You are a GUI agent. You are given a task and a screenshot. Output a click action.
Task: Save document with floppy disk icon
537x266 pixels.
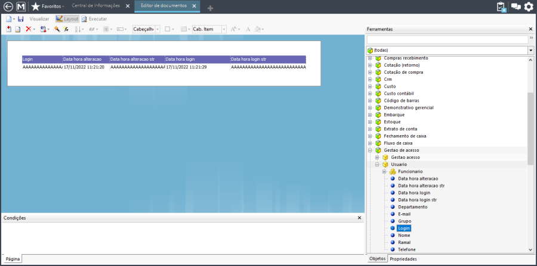[20, 19]
